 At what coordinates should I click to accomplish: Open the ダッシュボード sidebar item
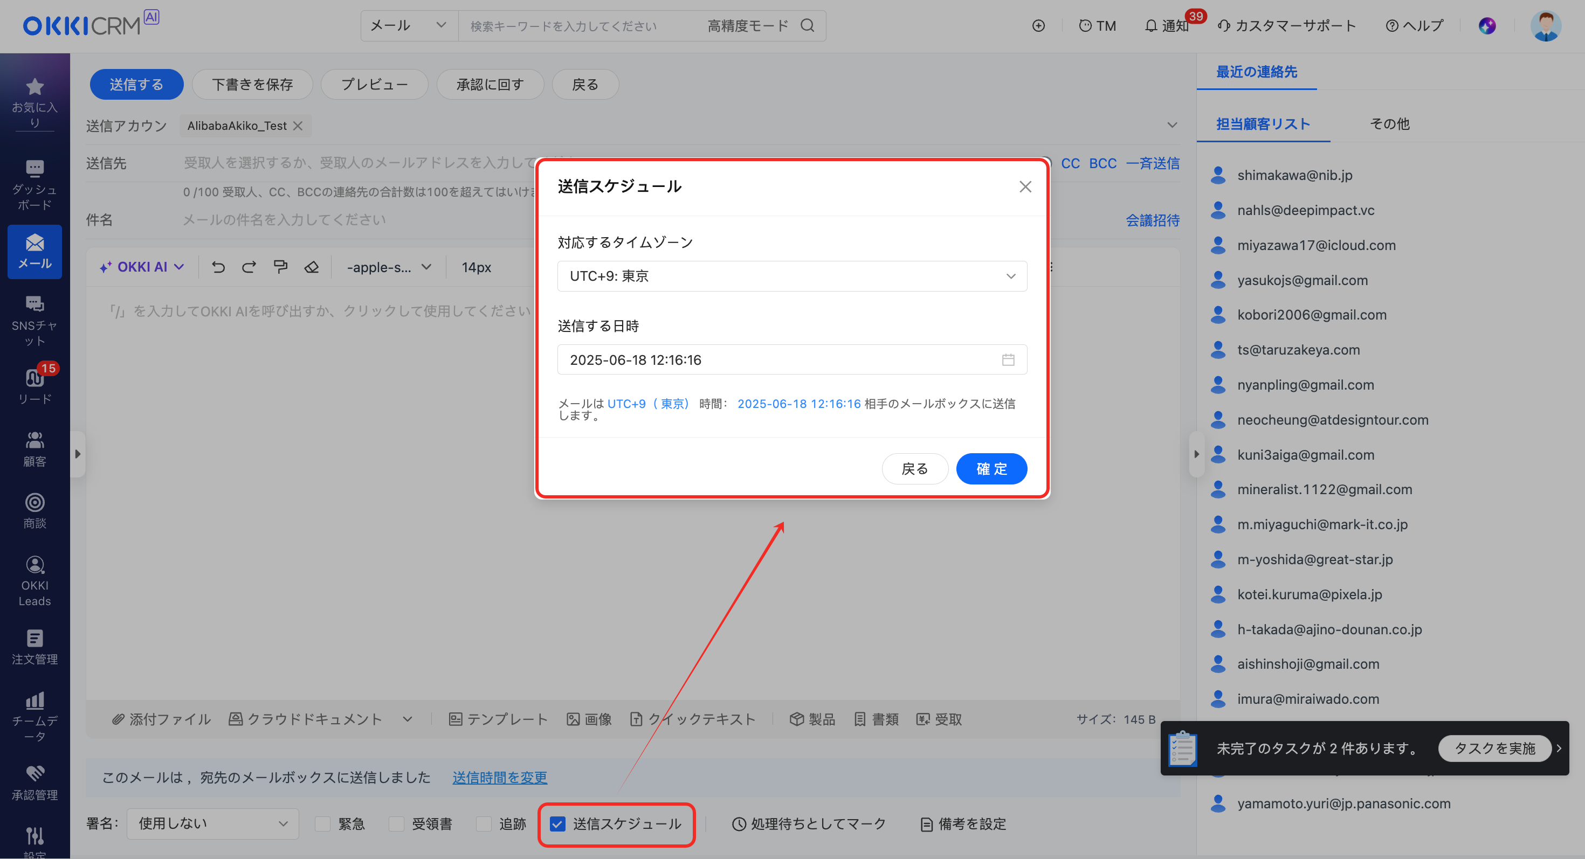35,184
